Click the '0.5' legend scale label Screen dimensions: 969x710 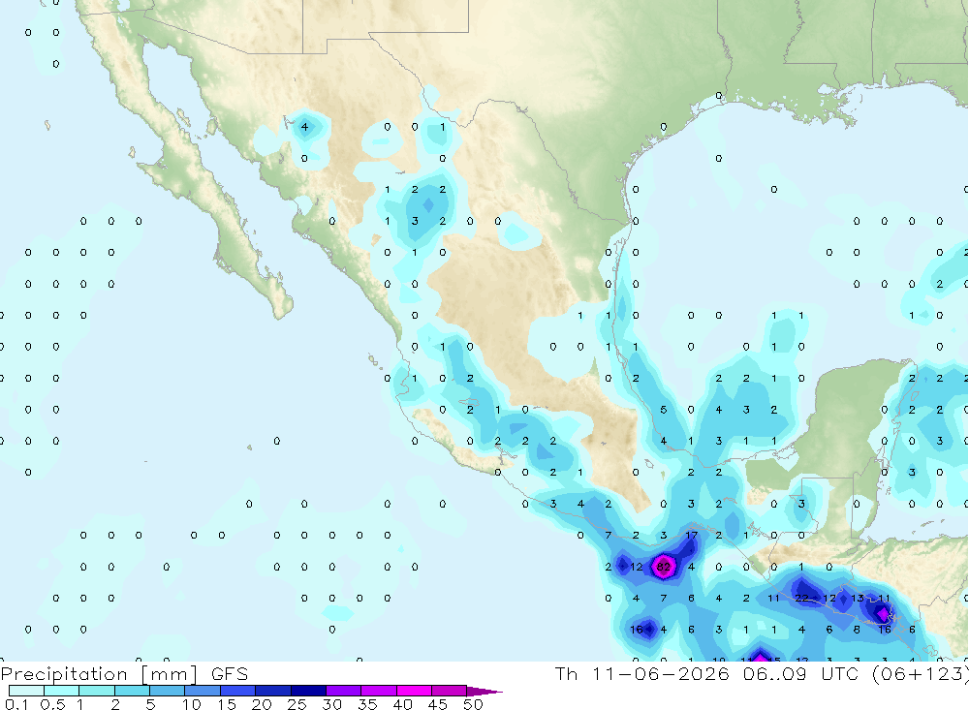pos(52,704)
